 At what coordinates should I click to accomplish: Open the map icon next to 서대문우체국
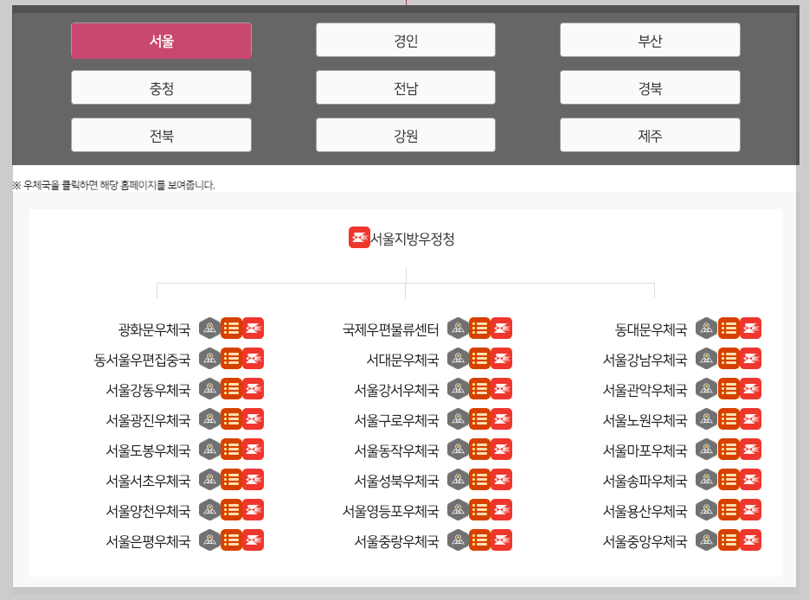point(457,359)
